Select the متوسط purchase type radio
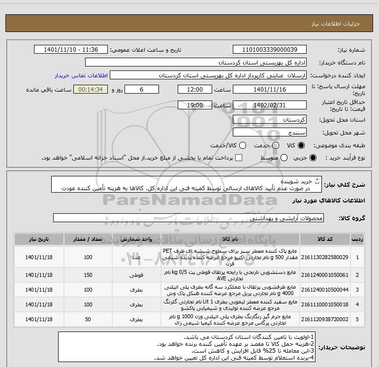379x367 pixels. tap(284, 158)
